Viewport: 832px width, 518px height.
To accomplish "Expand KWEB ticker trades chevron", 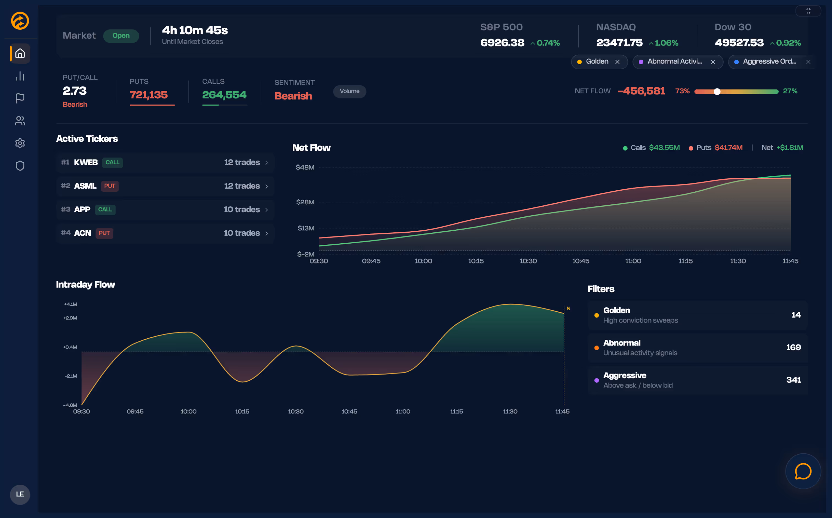I will pyautogui.click(x=267, y=163).
